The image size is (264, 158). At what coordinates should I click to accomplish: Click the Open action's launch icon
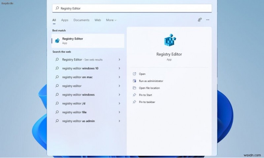[x=134, y=74]
